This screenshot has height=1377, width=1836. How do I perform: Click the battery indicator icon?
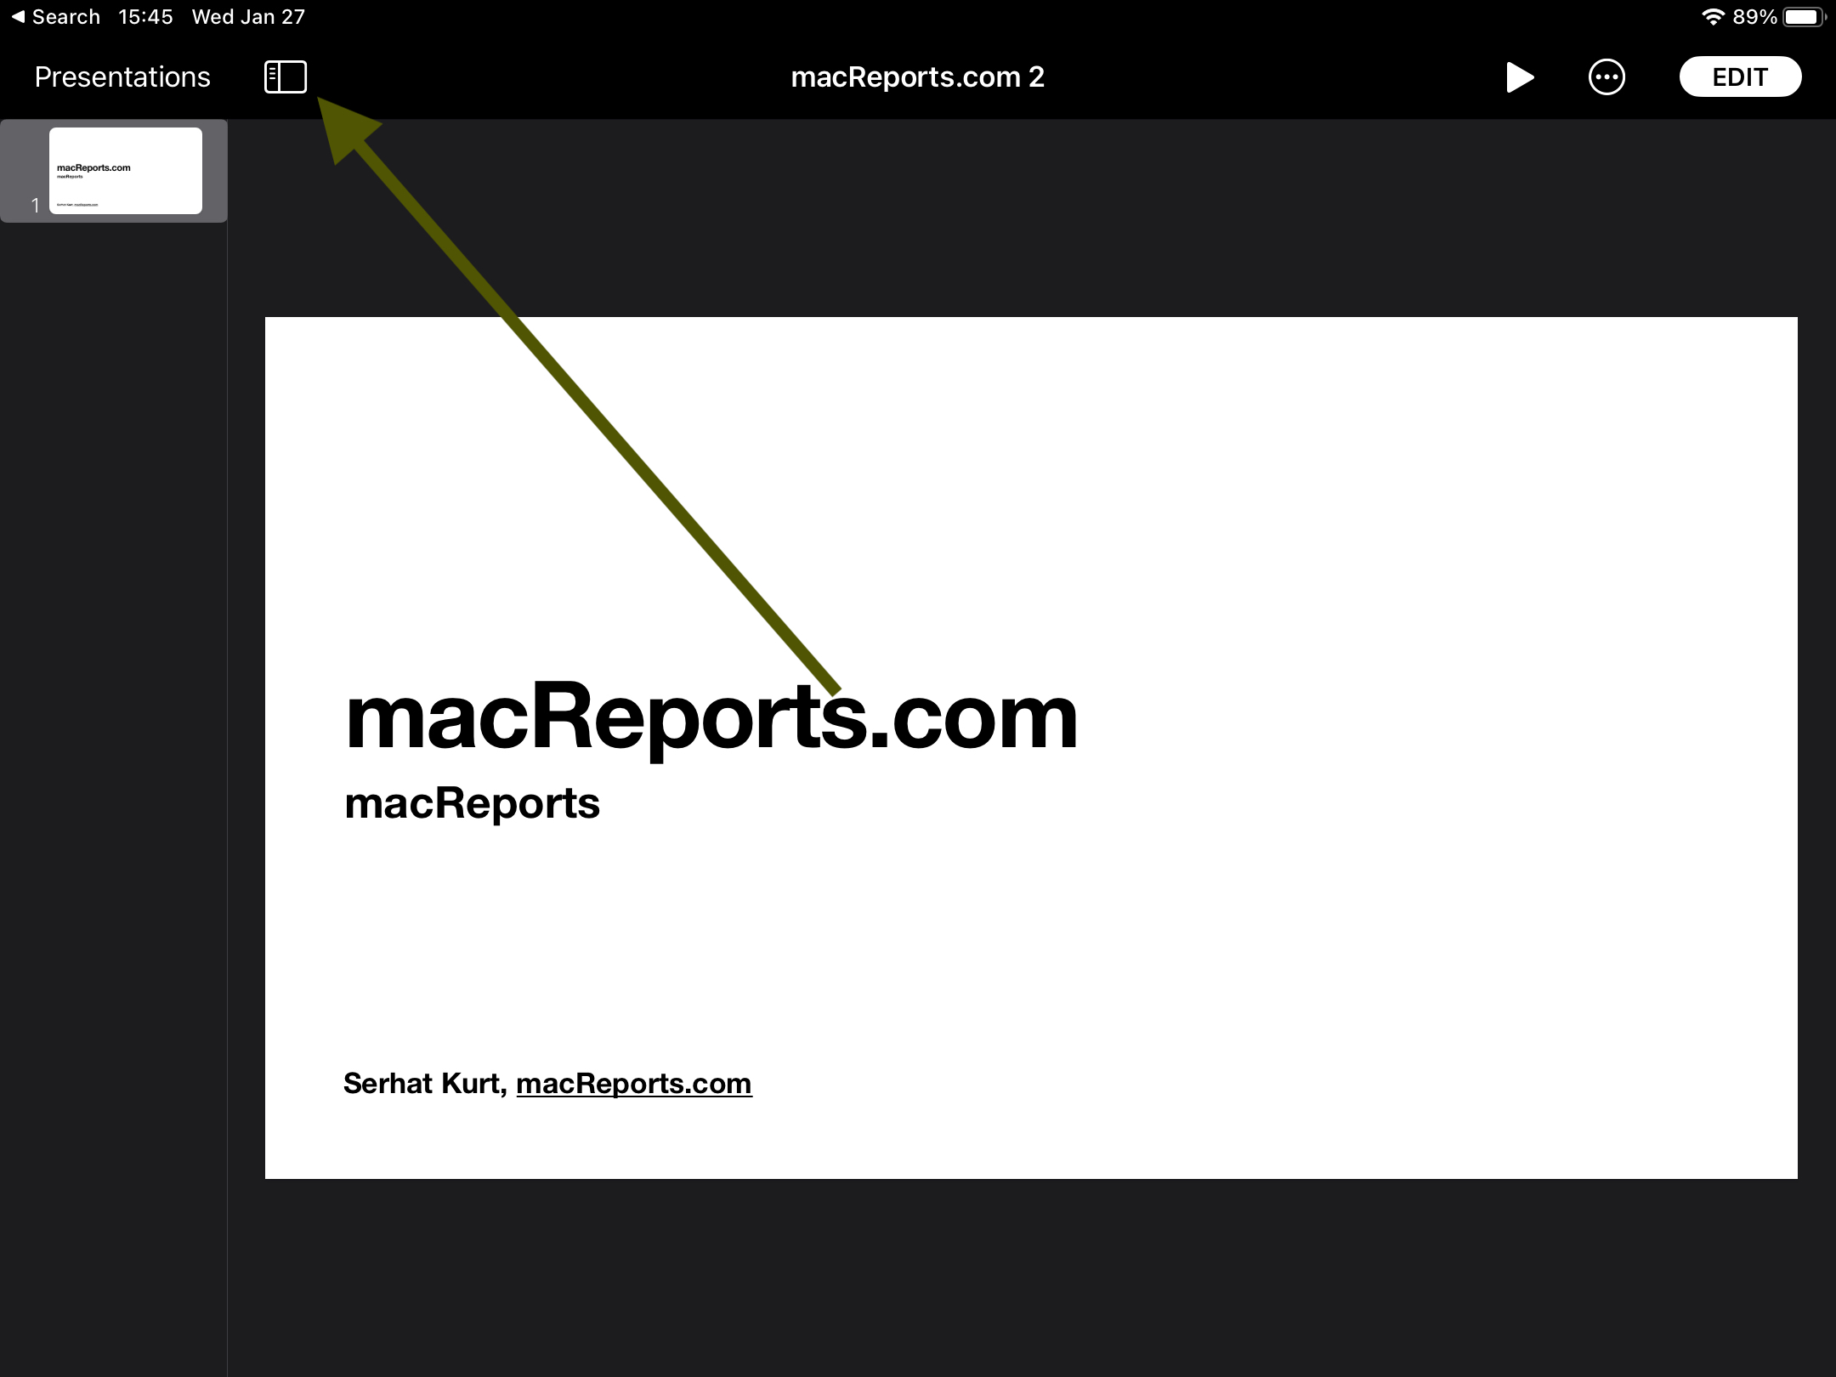coord(1805,17)
